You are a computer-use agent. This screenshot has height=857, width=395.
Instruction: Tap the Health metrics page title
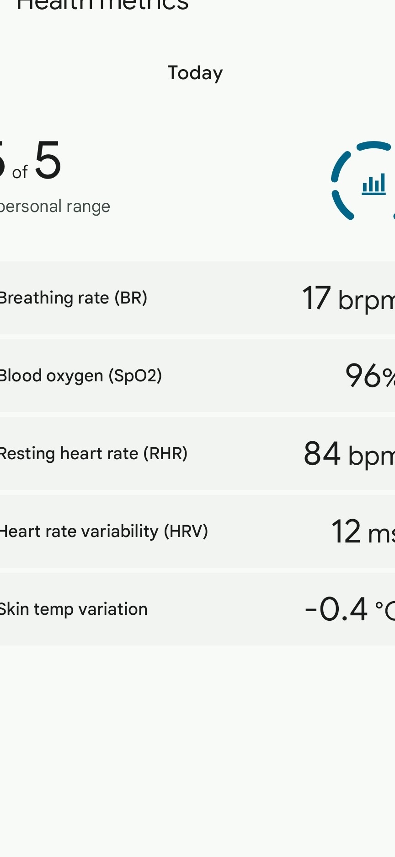pos(102,5)
